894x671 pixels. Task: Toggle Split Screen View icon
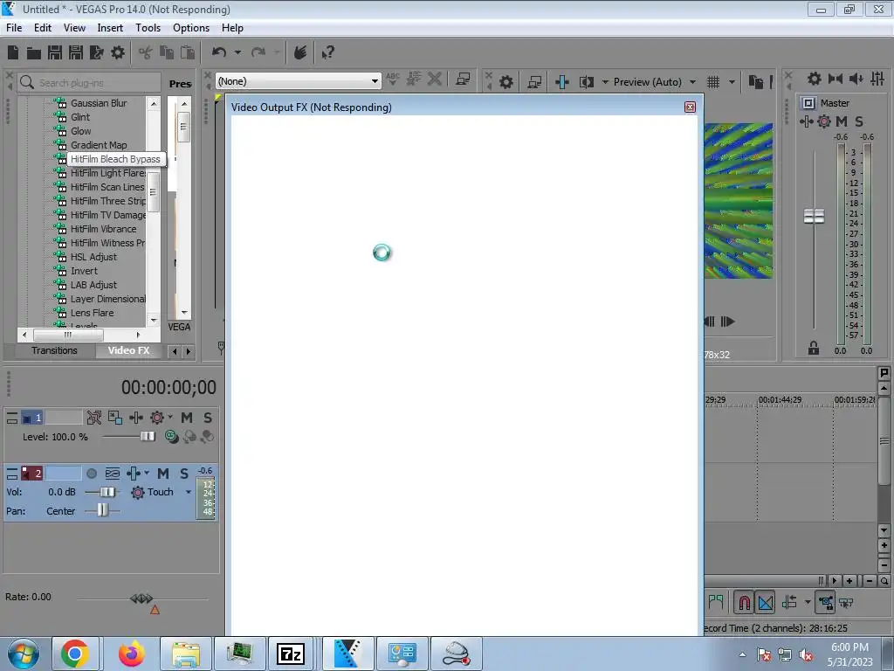click(587, 82)
